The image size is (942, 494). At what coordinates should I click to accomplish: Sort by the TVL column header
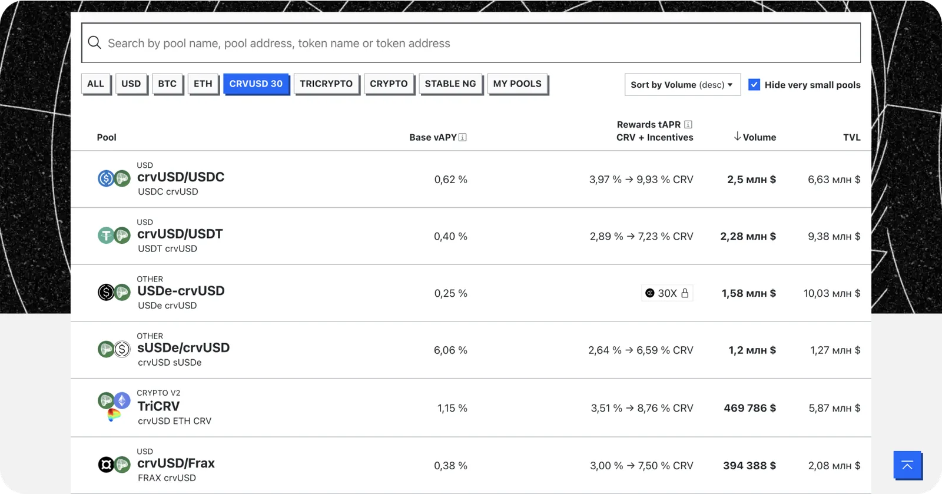[x=851, y=137]
